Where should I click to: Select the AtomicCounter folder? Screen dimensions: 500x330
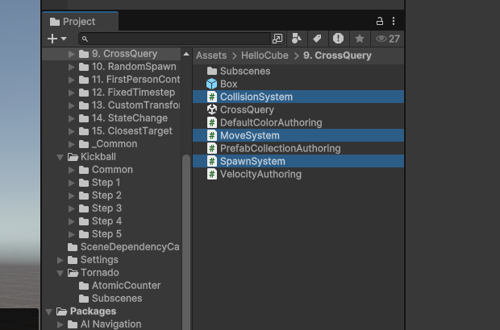click(126, 286)
